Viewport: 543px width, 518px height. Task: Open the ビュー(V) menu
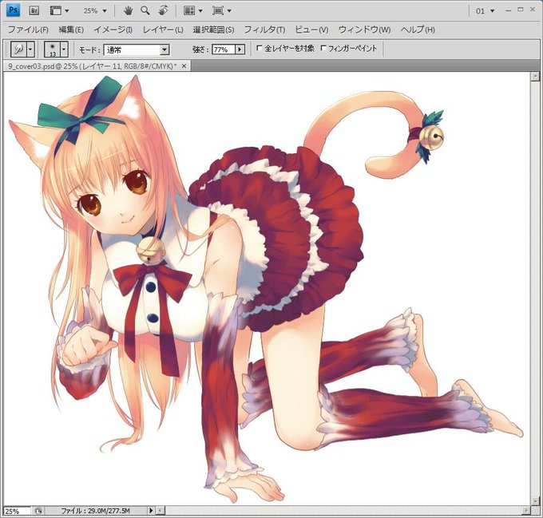(x=311, y=30)
